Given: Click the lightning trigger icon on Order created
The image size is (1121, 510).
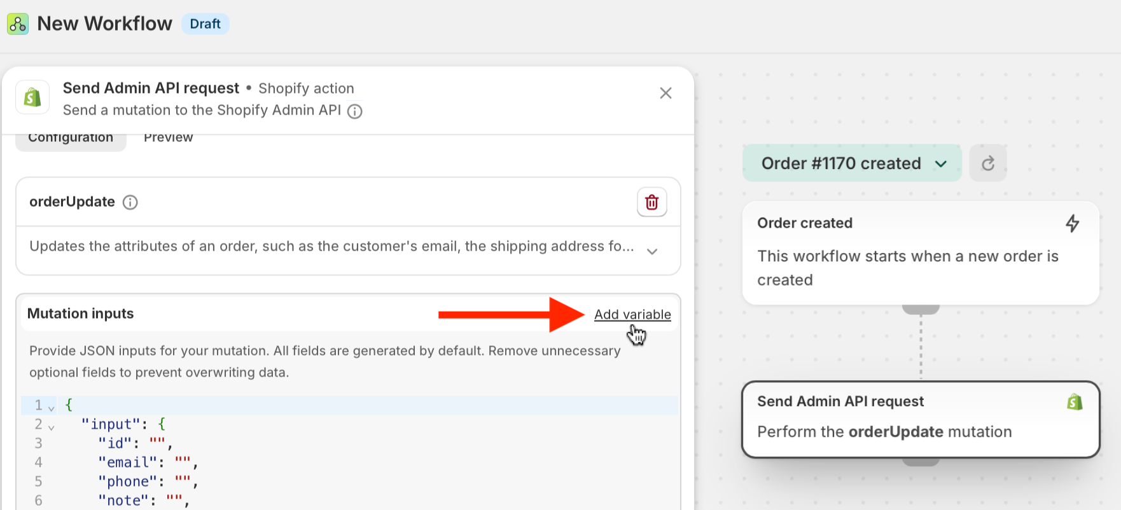Looking at the screenshot, I should [1073, 223].
